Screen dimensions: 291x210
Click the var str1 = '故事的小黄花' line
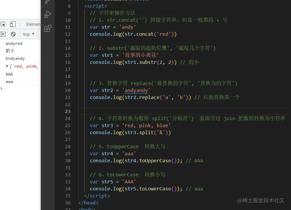click(124, 55)
